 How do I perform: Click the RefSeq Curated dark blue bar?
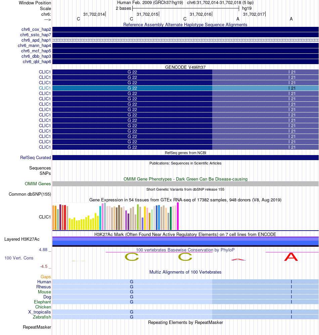(x=185, y=157)
